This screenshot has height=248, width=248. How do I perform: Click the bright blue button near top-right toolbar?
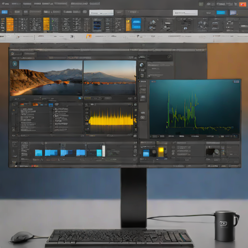coord(221,13)
